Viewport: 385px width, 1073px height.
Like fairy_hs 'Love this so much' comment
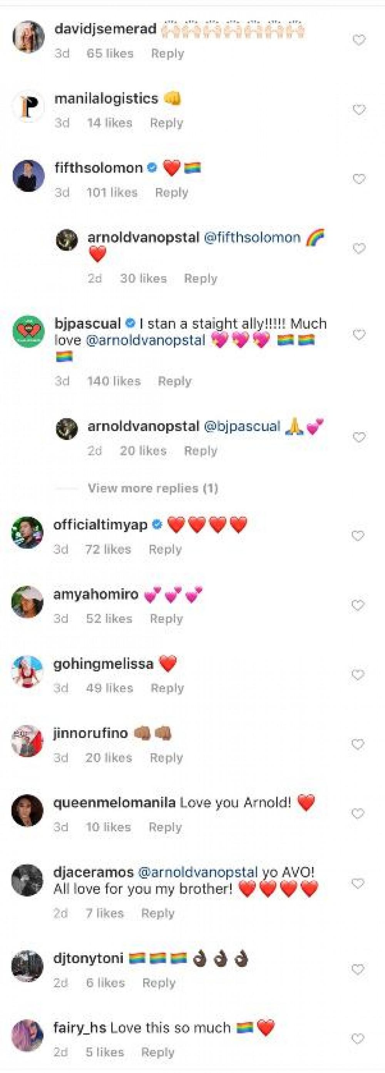coord(358,1038)
